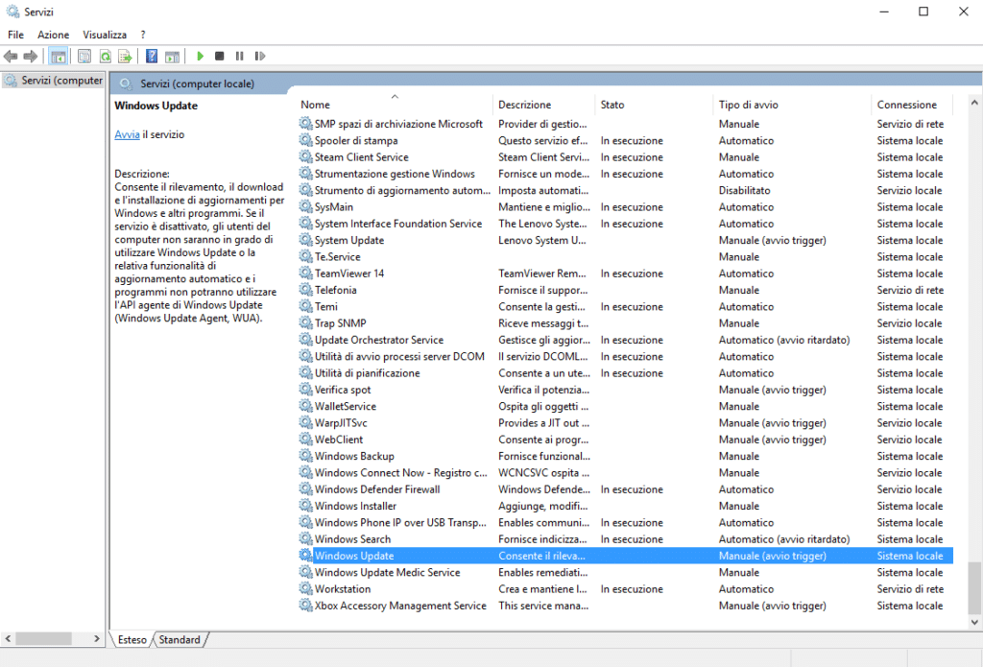Open the Azione menu

click(54, 35)
